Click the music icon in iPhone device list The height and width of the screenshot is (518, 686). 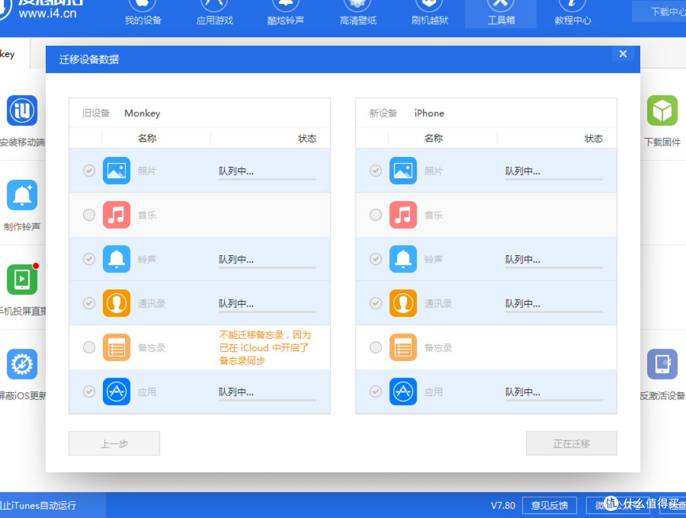coord(403,215)
